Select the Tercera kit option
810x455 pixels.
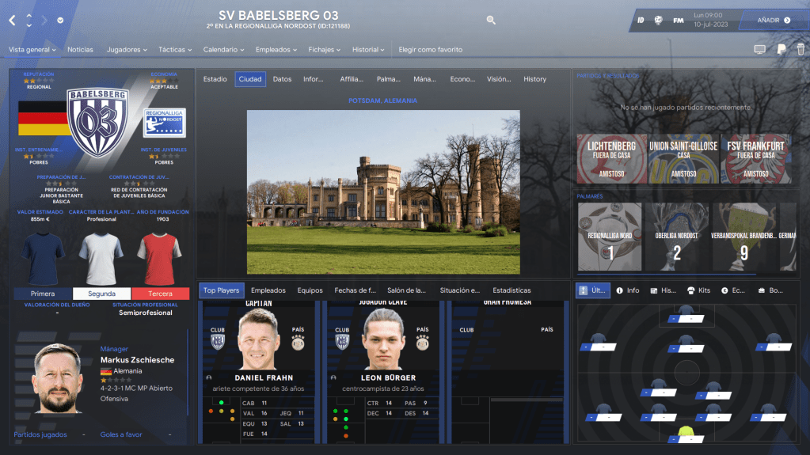[x=161, y=294]
